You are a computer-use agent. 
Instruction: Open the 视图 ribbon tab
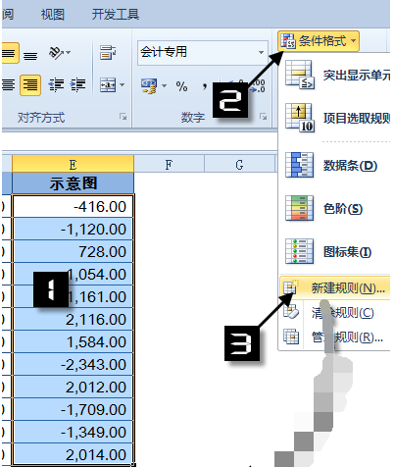(52, 15)
